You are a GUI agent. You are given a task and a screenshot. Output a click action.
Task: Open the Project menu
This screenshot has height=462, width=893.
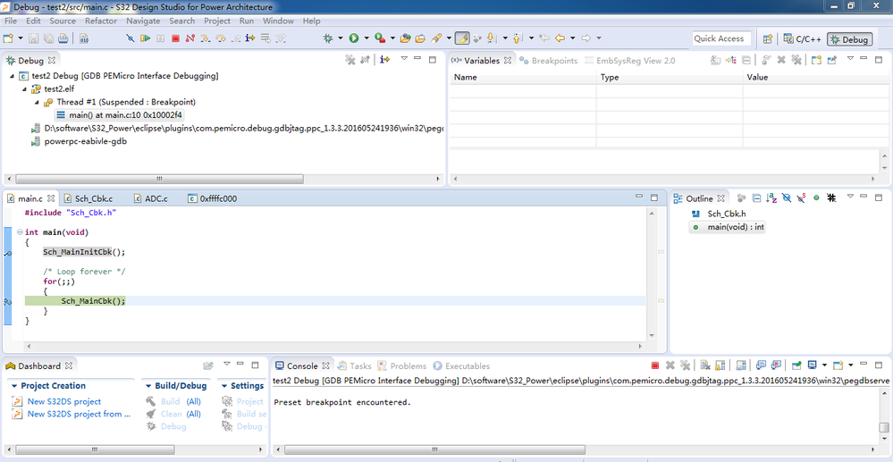point(217,21)
